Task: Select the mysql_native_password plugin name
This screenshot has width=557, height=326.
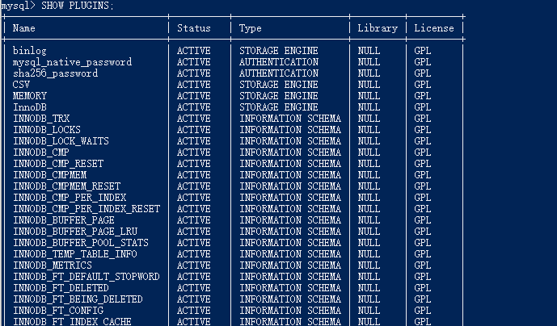Action: pos(72,62)
